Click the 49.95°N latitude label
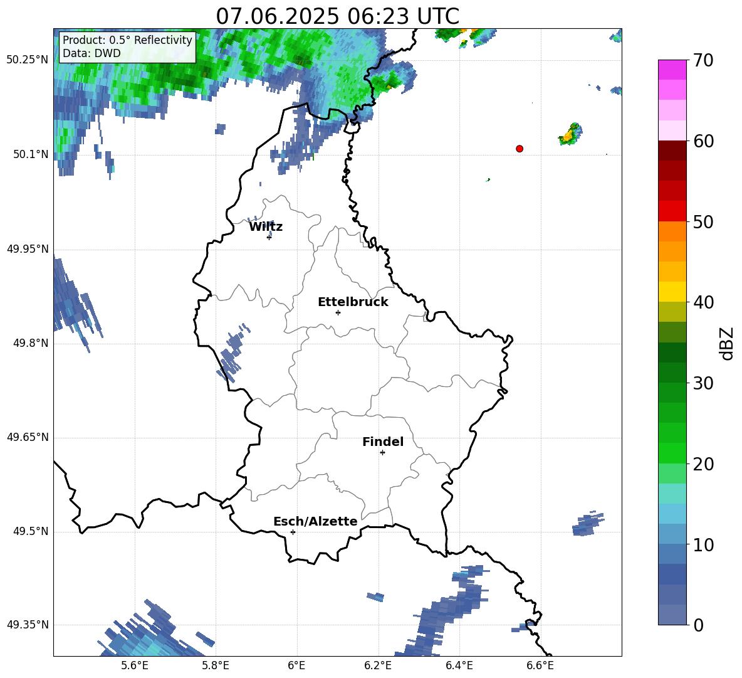Viewport: 742px width, 678px height. (x=28, y=249)
